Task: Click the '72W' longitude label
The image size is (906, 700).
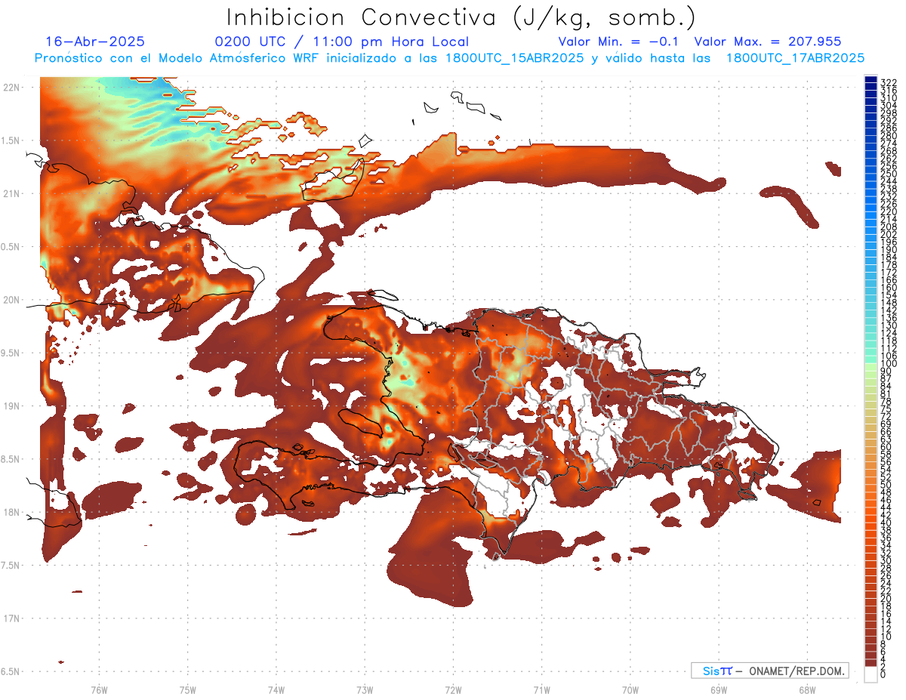Action: tap(453, 689)
